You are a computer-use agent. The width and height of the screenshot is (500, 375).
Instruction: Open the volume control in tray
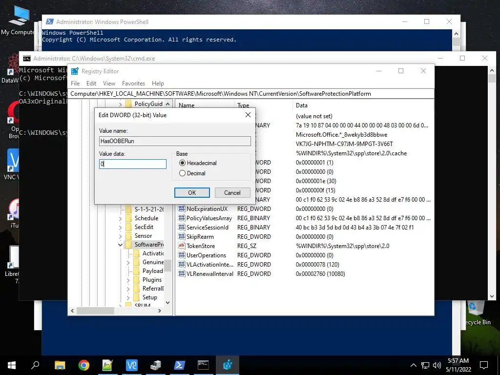(437, 365)
